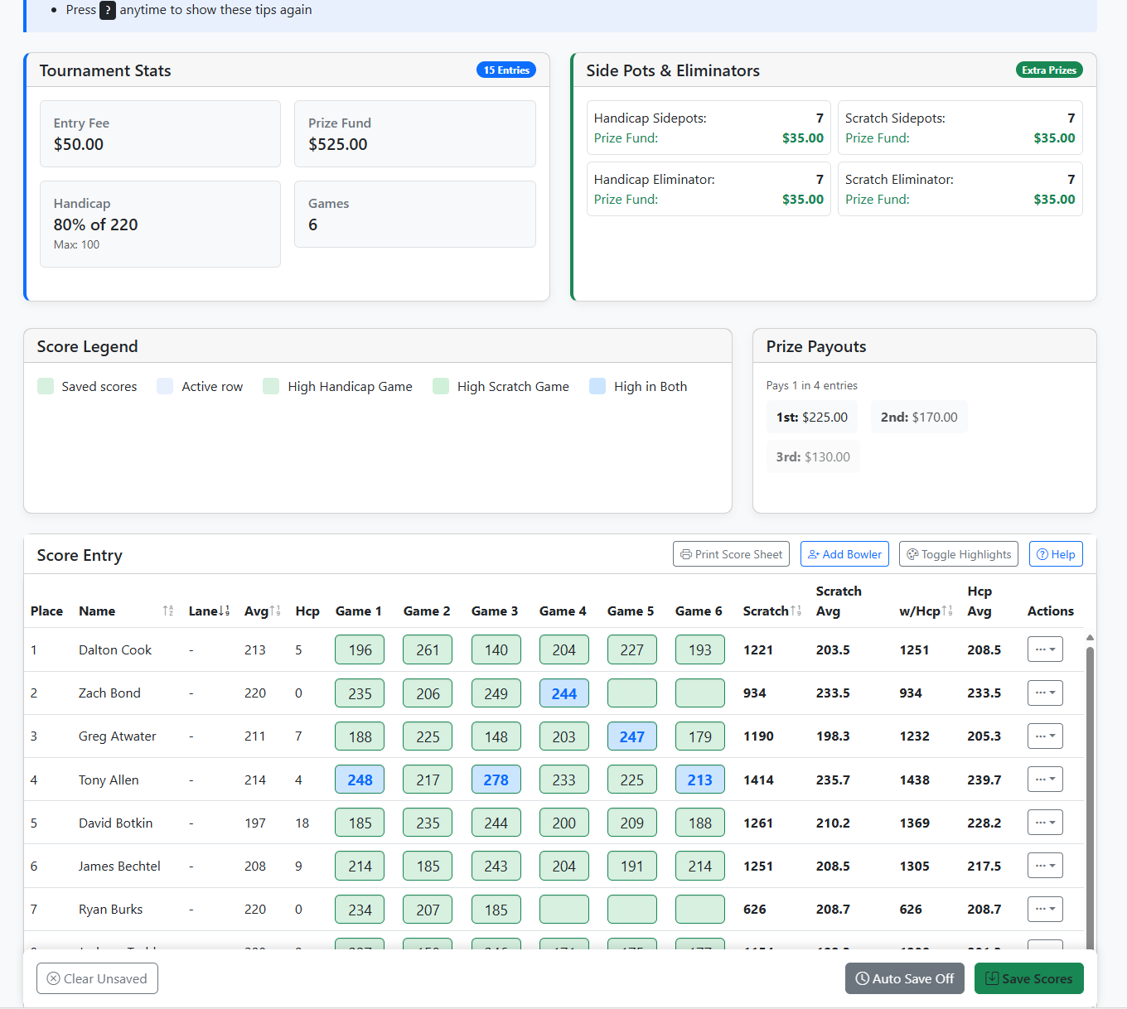This screenshot has width=1127, height=1009.
Task: Toggle Auto Save Off button
Action: [x=905, y=978]
